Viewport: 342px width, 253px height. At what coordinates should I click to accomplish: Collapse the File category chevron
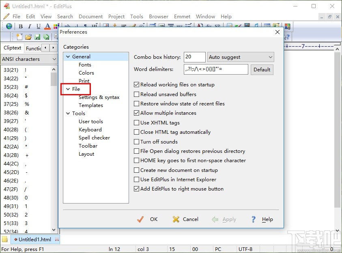pyautogui.click(x=68, y=89)
